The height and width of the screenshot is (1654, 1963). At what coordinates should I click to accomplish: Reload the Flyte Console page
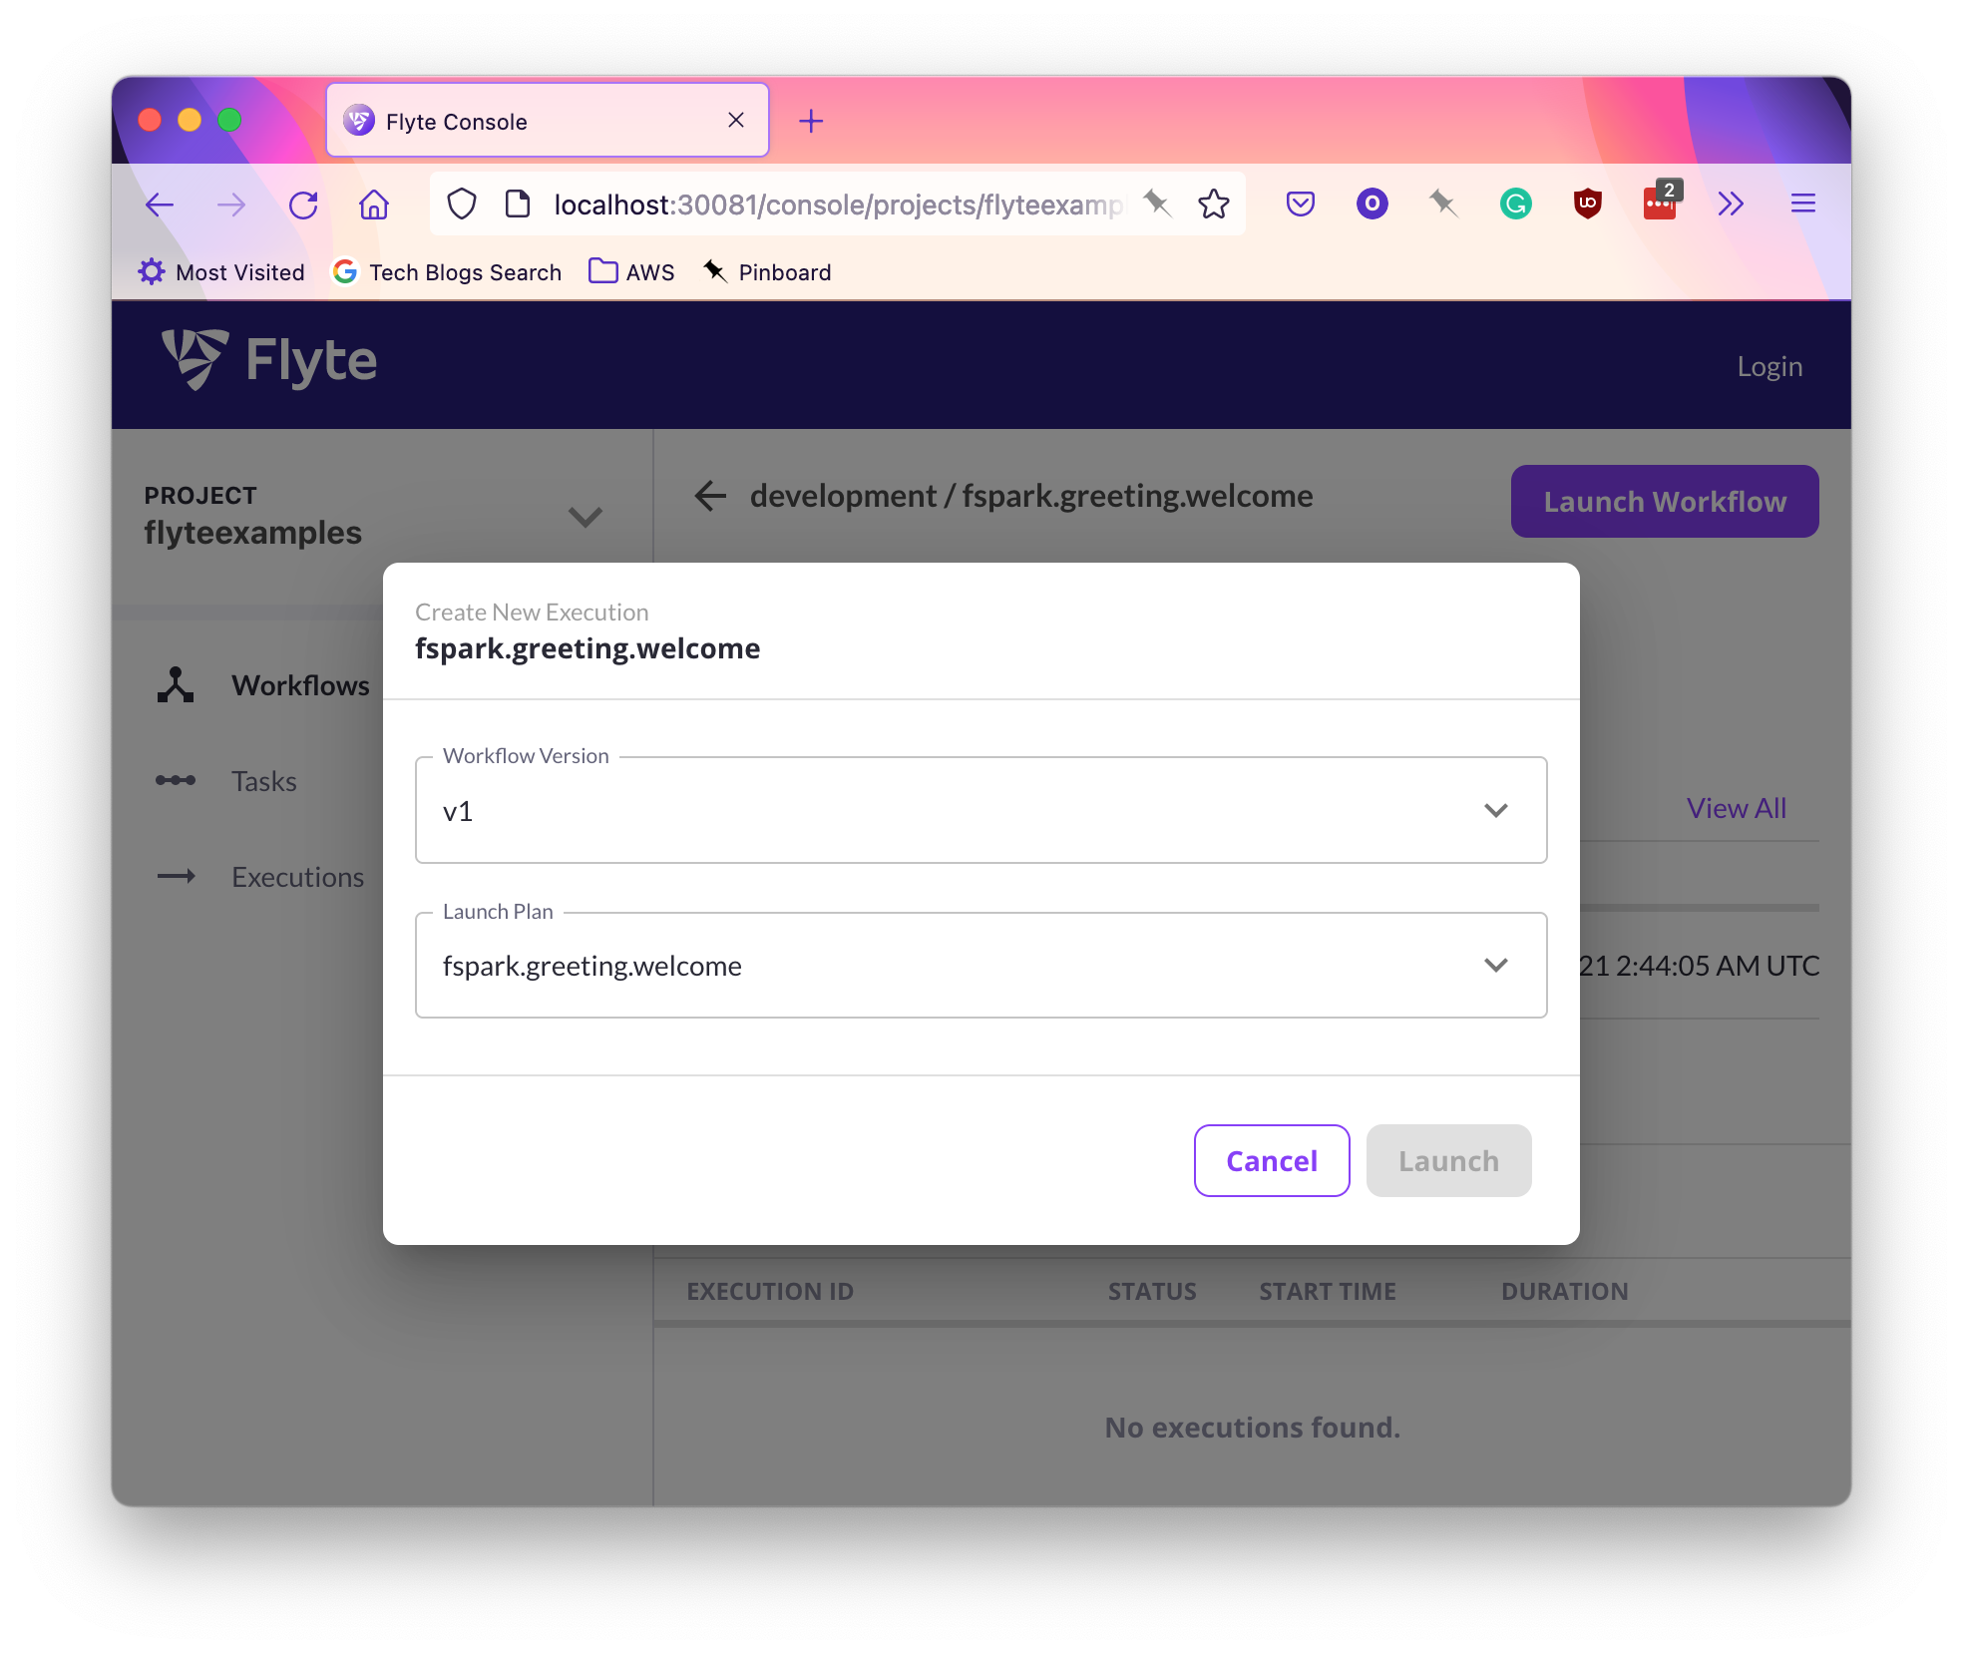(303, 205)
